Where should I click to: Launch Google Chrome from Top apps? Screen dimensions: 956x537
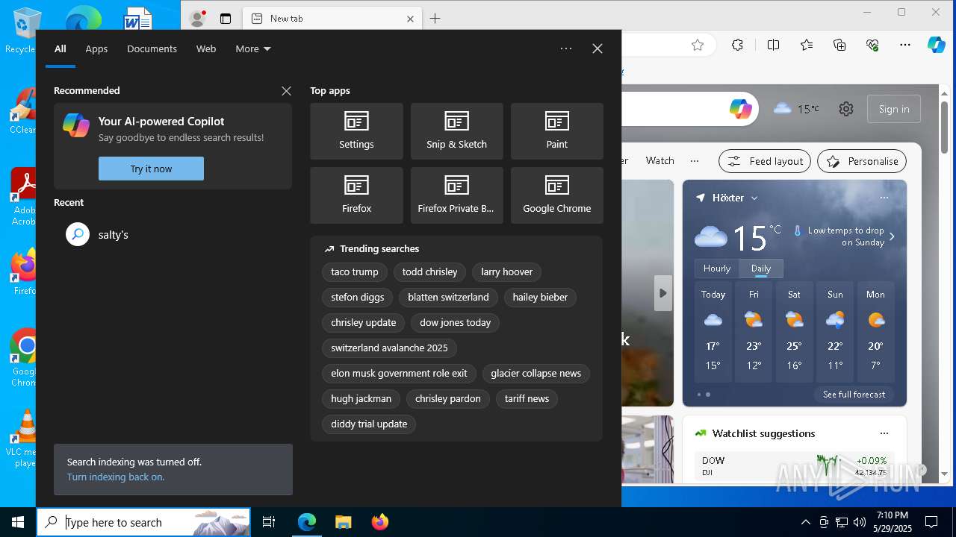(x=556, y=195)
